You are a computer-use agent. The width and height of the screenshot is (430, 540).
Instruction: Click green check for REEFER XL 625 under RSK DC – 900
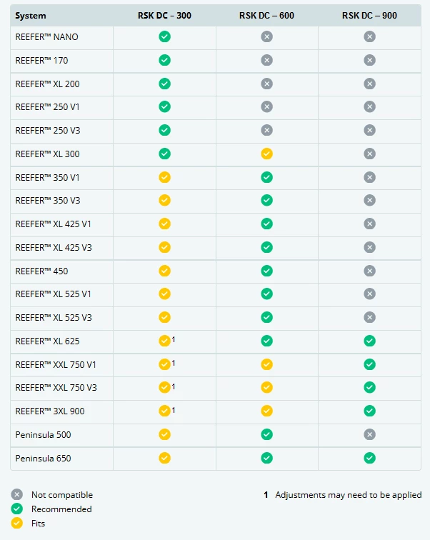[369, 341]
